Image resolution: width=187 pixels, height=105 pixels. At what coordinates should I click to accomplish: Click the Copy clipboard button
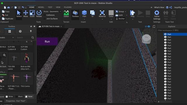point(6,12)
